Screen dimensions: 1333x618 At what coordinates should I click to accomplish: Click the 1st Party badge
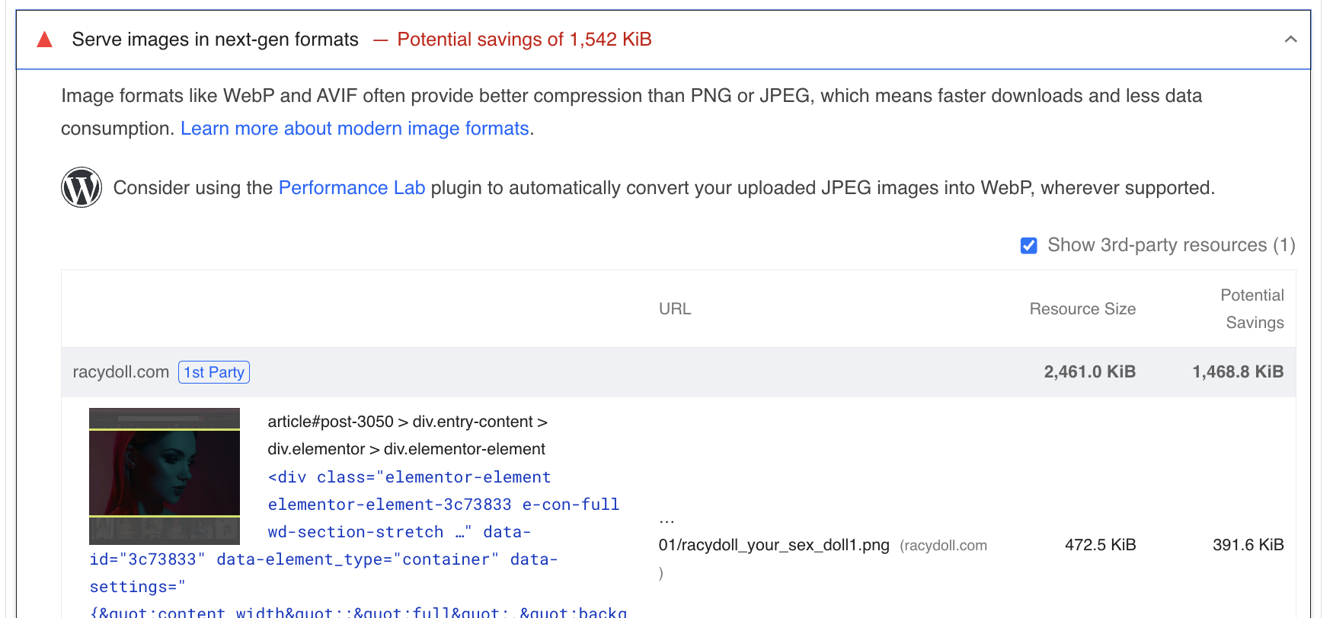[x=214, y=372]
